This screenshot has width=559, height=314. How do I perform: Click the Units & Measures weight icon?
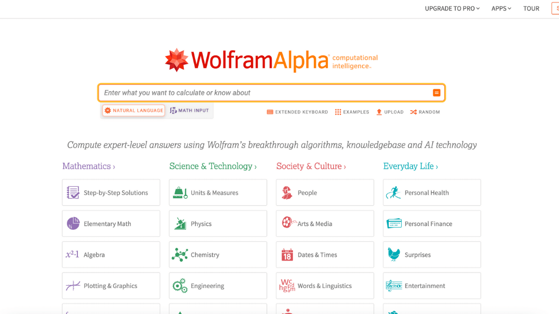click(x=180, y=192)
